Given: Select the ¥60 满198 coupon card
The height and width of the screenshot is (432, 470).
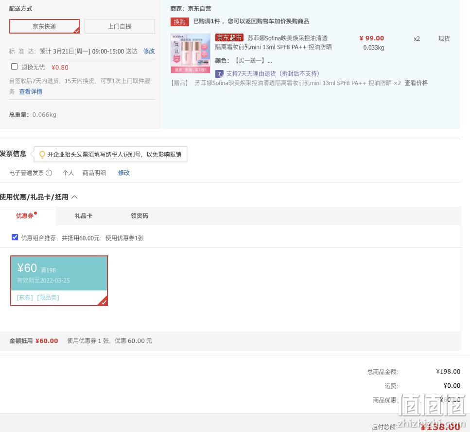Looking at the screenshot, I should point(59,281).
